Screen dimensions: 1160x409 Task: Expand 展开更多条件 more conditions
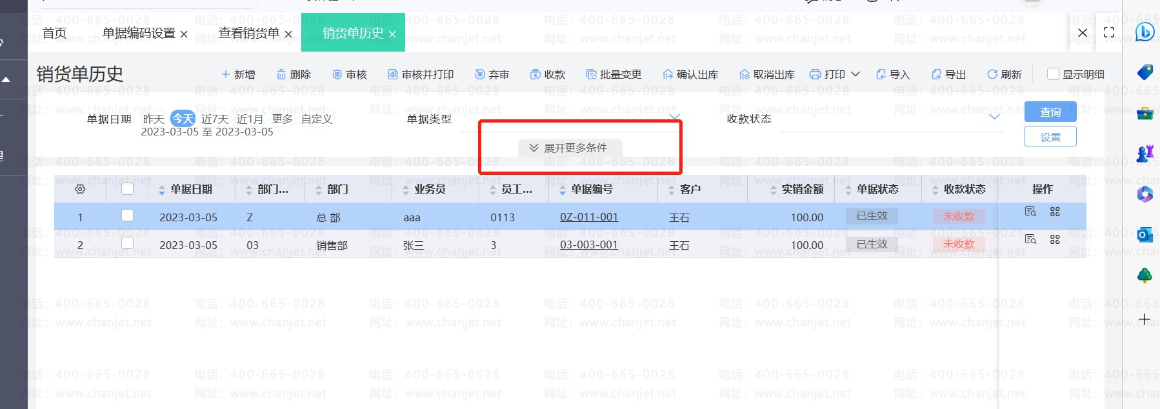tap(570, 148)
